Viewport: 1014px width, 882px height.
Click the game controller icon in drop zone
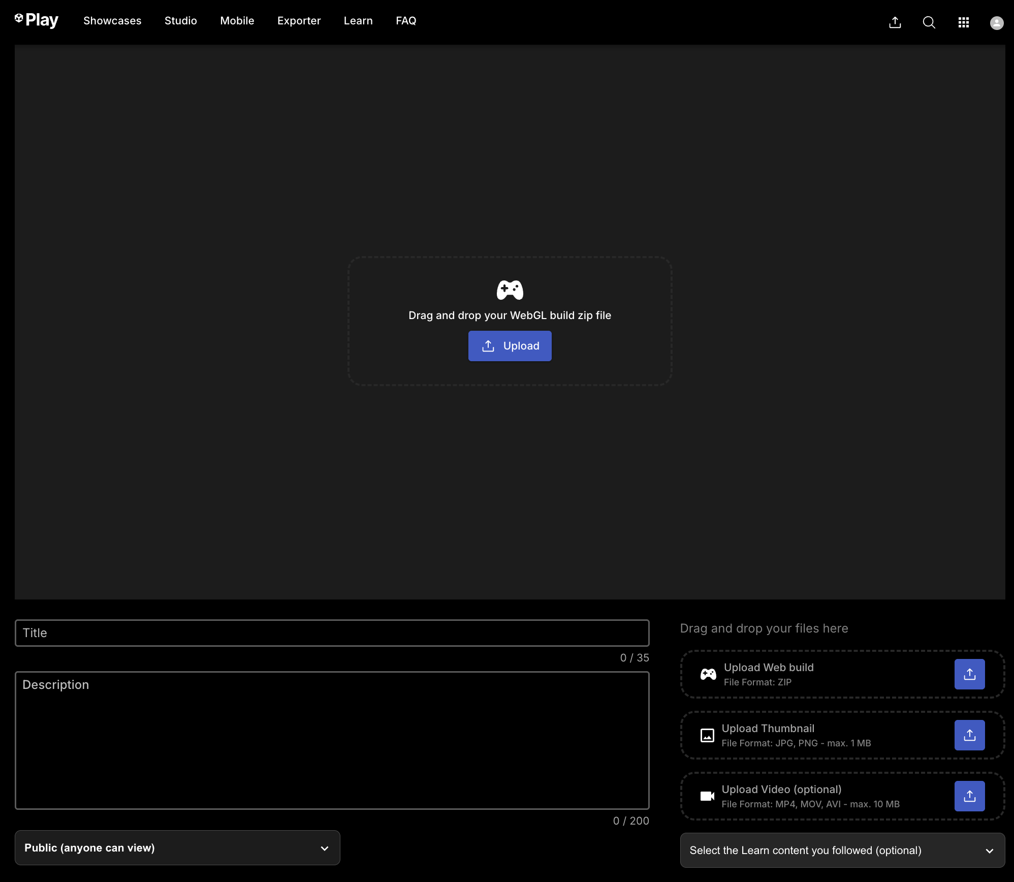coord(510,290)
